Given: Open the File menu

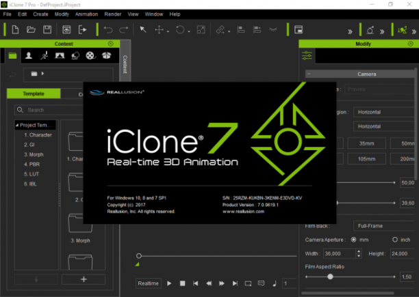Looking at the screenshot, I should point(8,14).
